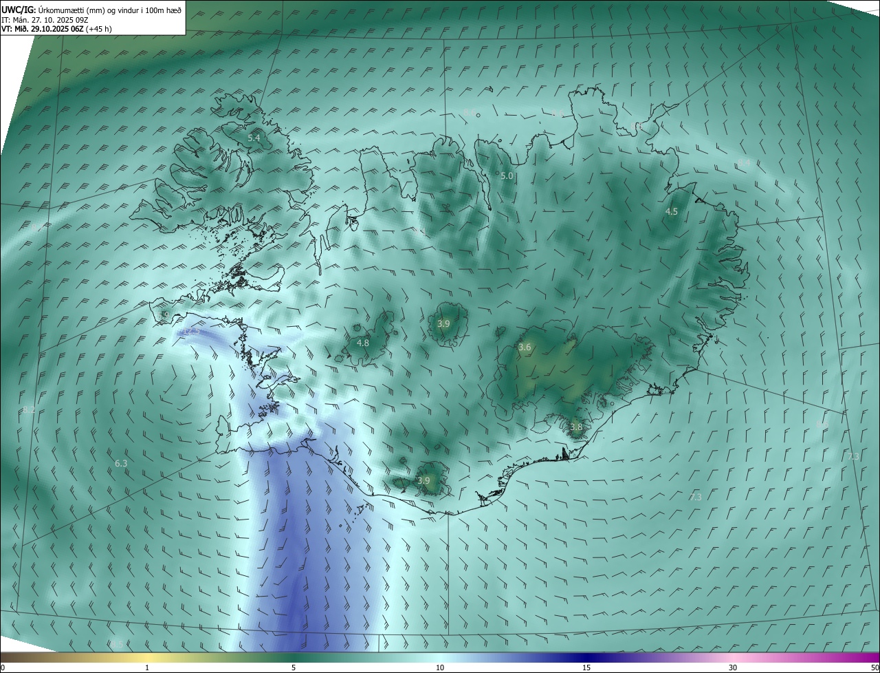880x673 pixels.
Task: Click the 6.3 value over the southwest ocean
Action: coord(121,464)
